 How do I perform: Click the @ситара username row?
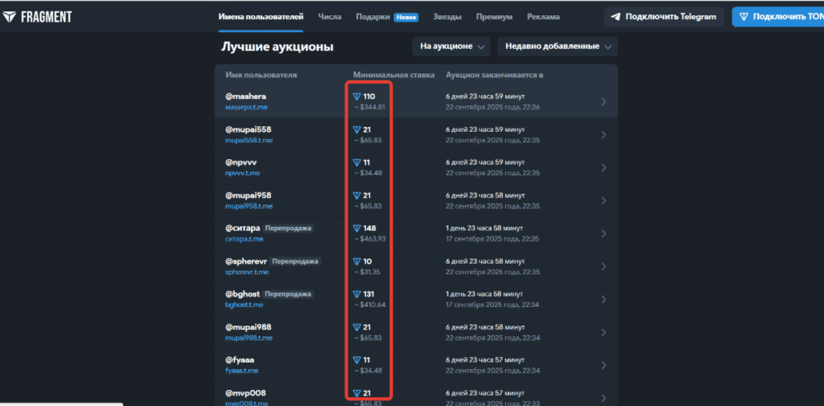click(242, 228)
